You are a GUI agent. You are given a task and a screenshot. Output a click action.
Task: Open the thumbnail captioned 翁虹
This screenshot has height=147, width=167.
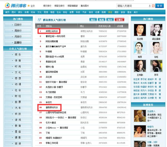point(156,48)
